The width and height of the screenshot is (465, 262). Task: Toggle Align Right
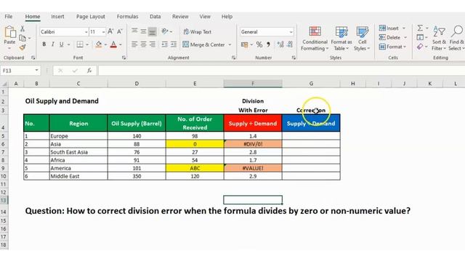(x=152, y=44)
